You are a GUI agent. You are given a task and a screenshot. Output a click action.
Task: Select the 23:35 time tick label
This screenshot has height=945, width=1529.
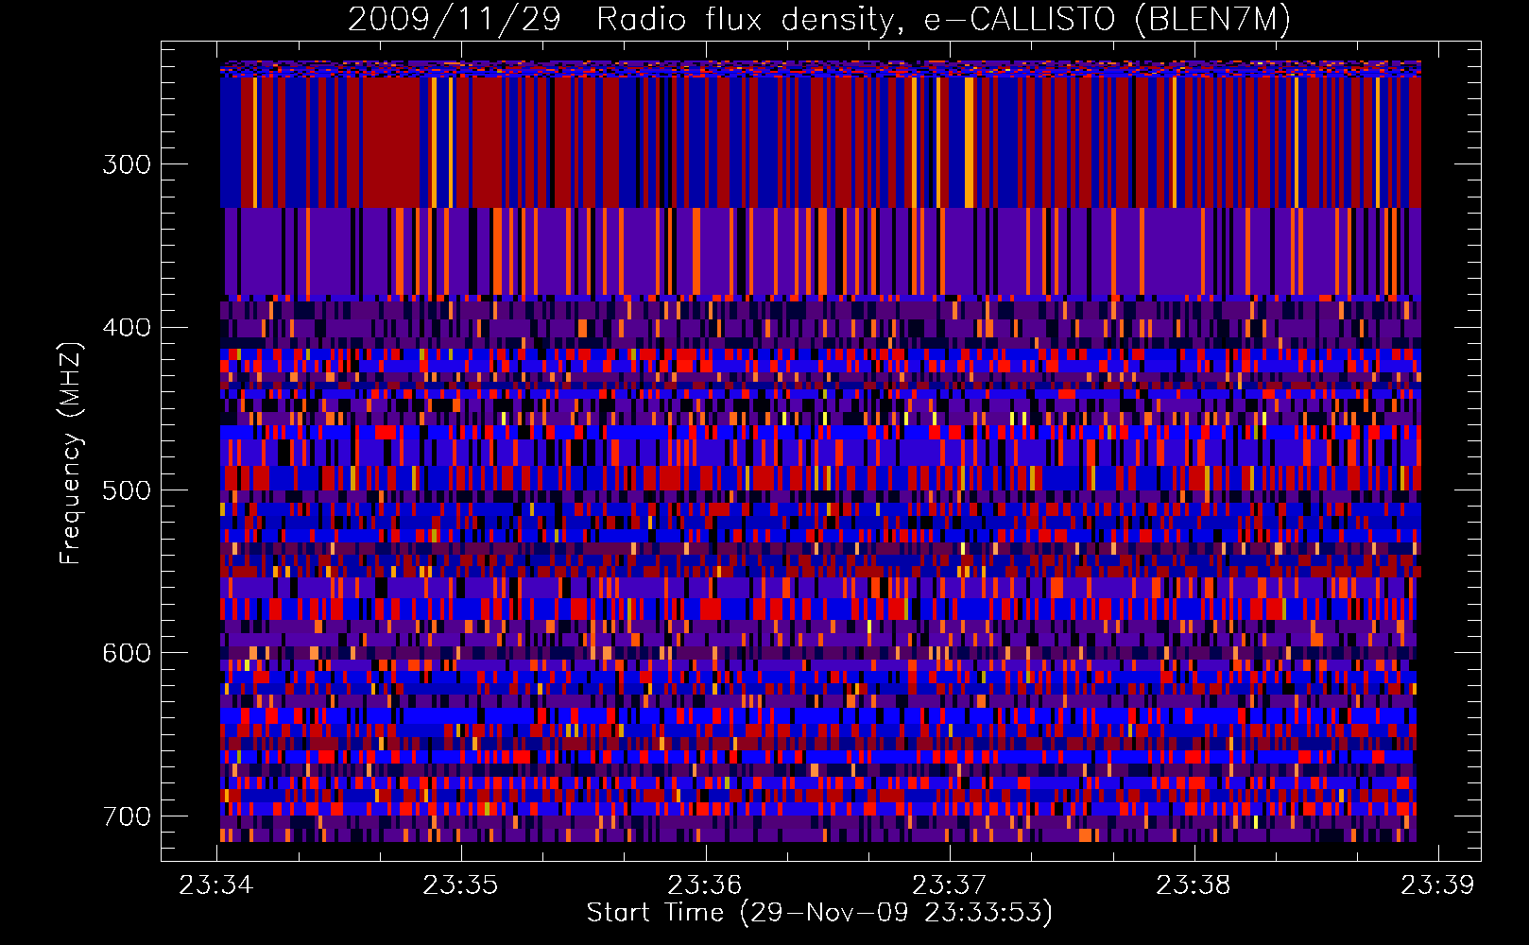(x=460, y=885)
